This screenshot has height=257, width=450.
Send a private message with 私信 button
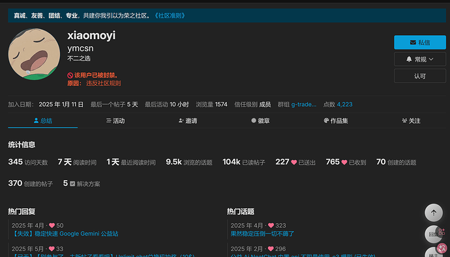click(420, 42)
